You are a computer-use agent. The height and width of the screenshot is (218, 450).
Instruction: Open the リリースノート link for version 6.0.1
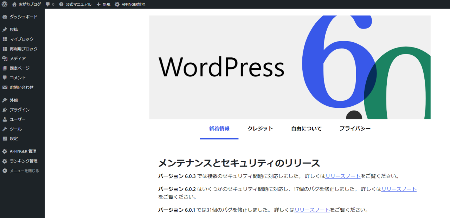[x=312, y=210]
